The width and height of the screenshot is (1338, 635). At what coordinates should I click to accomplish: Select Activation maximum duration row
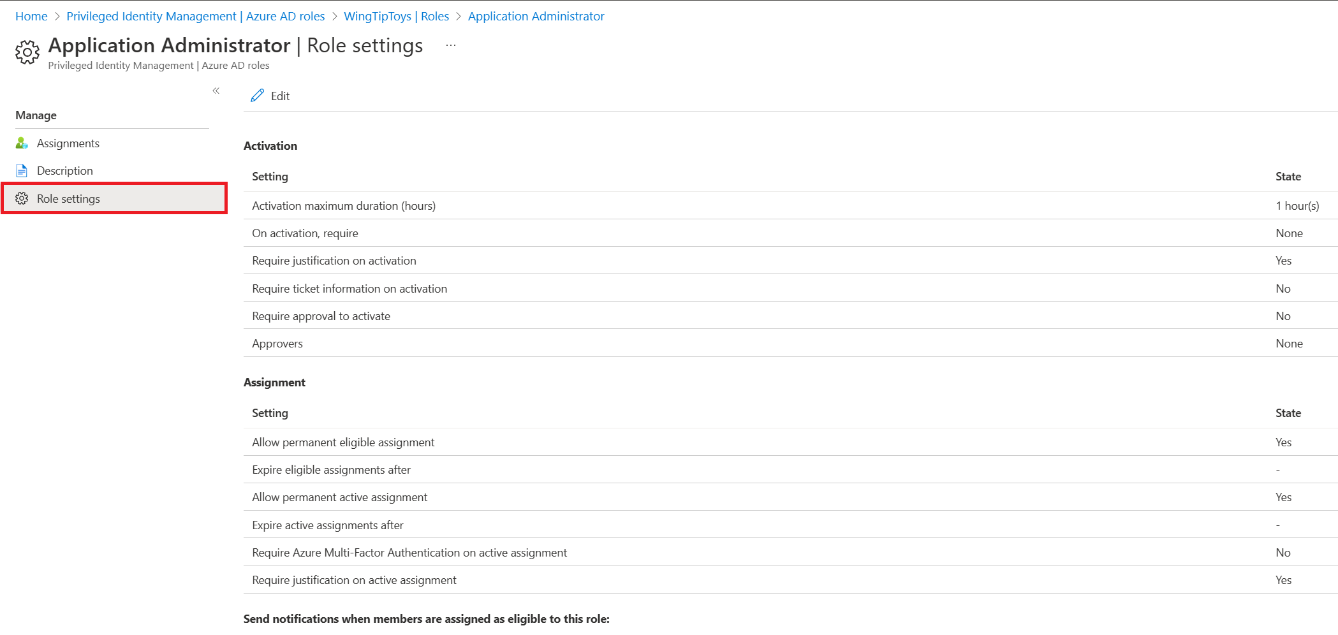coord(790,205)
